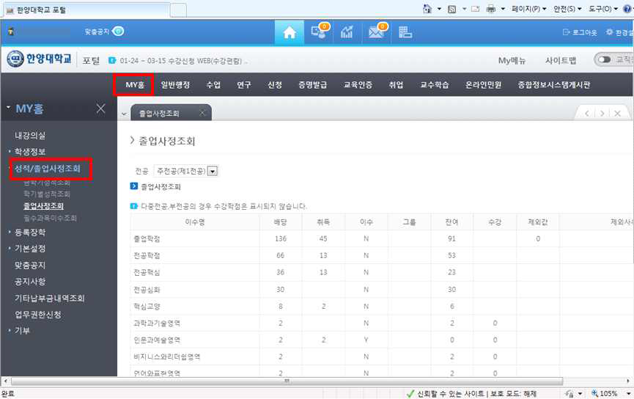Screen dimensions: 634x399
Task: Click the bar chart statistics icon
Action: (347, 32)
